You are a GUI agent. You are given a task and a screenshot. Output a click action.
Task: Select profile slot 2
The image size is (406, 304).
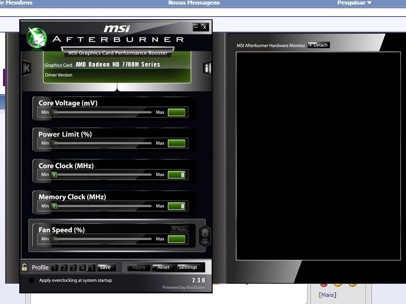point(64,268)
